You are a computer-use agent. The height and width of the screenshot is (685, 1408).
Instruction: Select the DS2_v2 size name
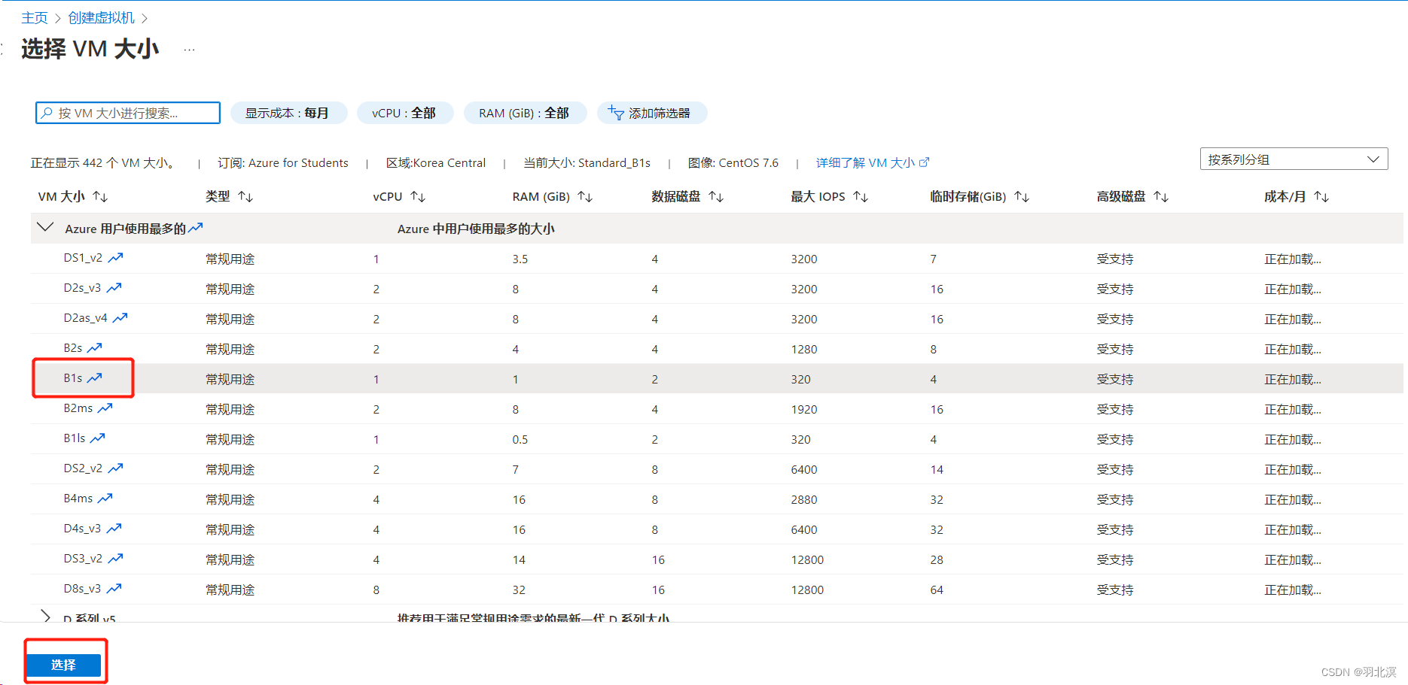(x=83, y=468)
